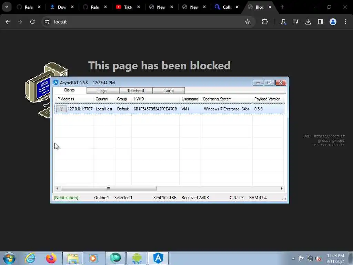
Task: Open the media player taskbar icon
Action: [x=94, y=258]
